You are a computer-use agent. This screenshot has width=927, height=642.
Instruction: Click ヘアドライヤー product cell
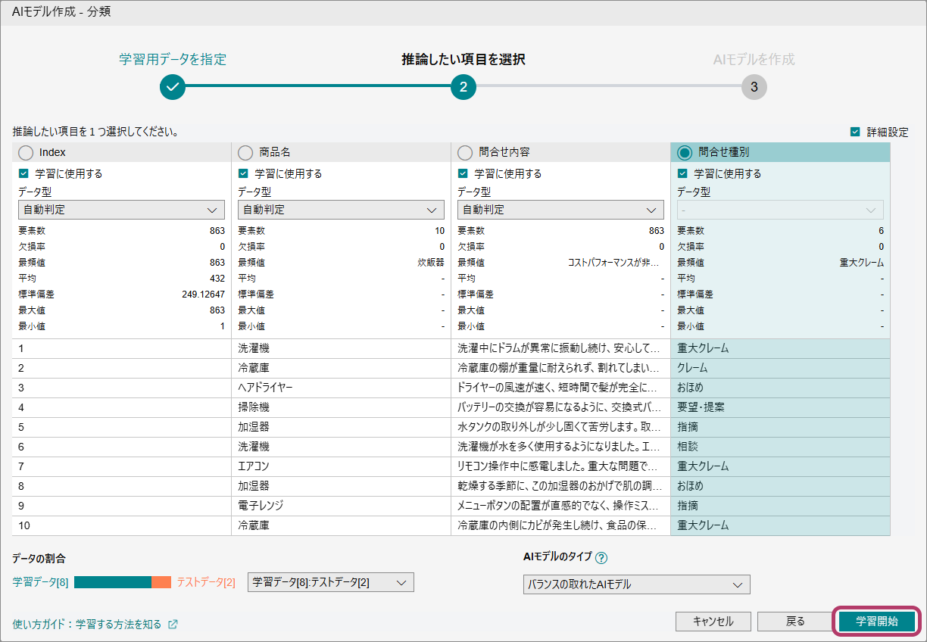click(x=341, y=388)
